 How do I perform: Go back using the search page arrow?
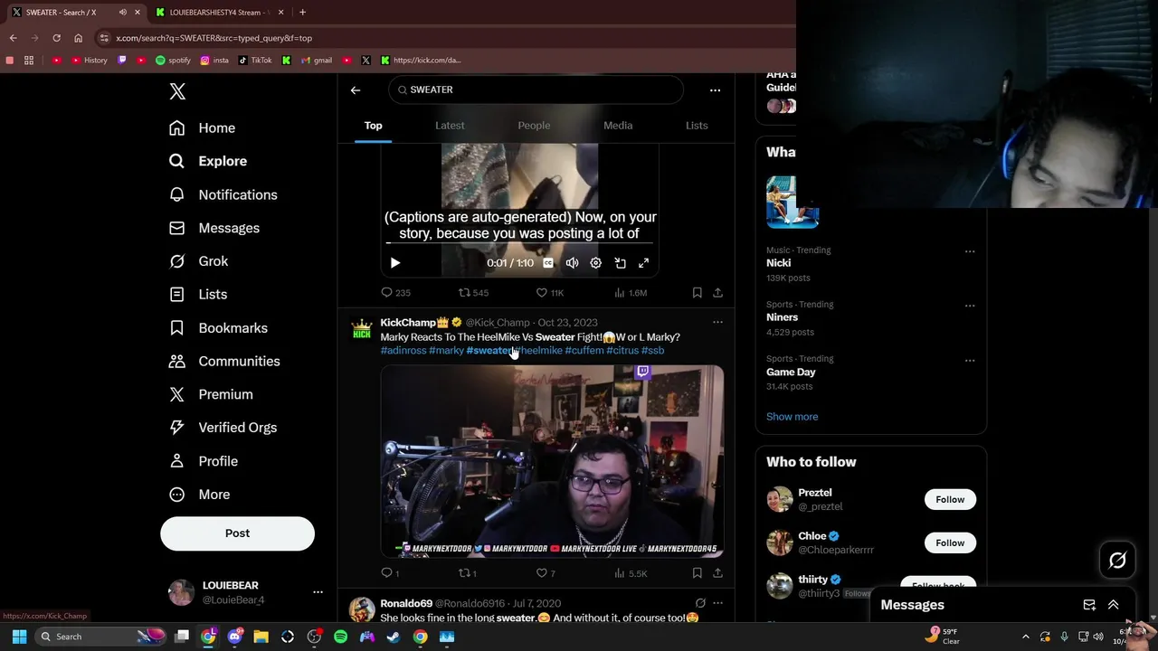356,90
